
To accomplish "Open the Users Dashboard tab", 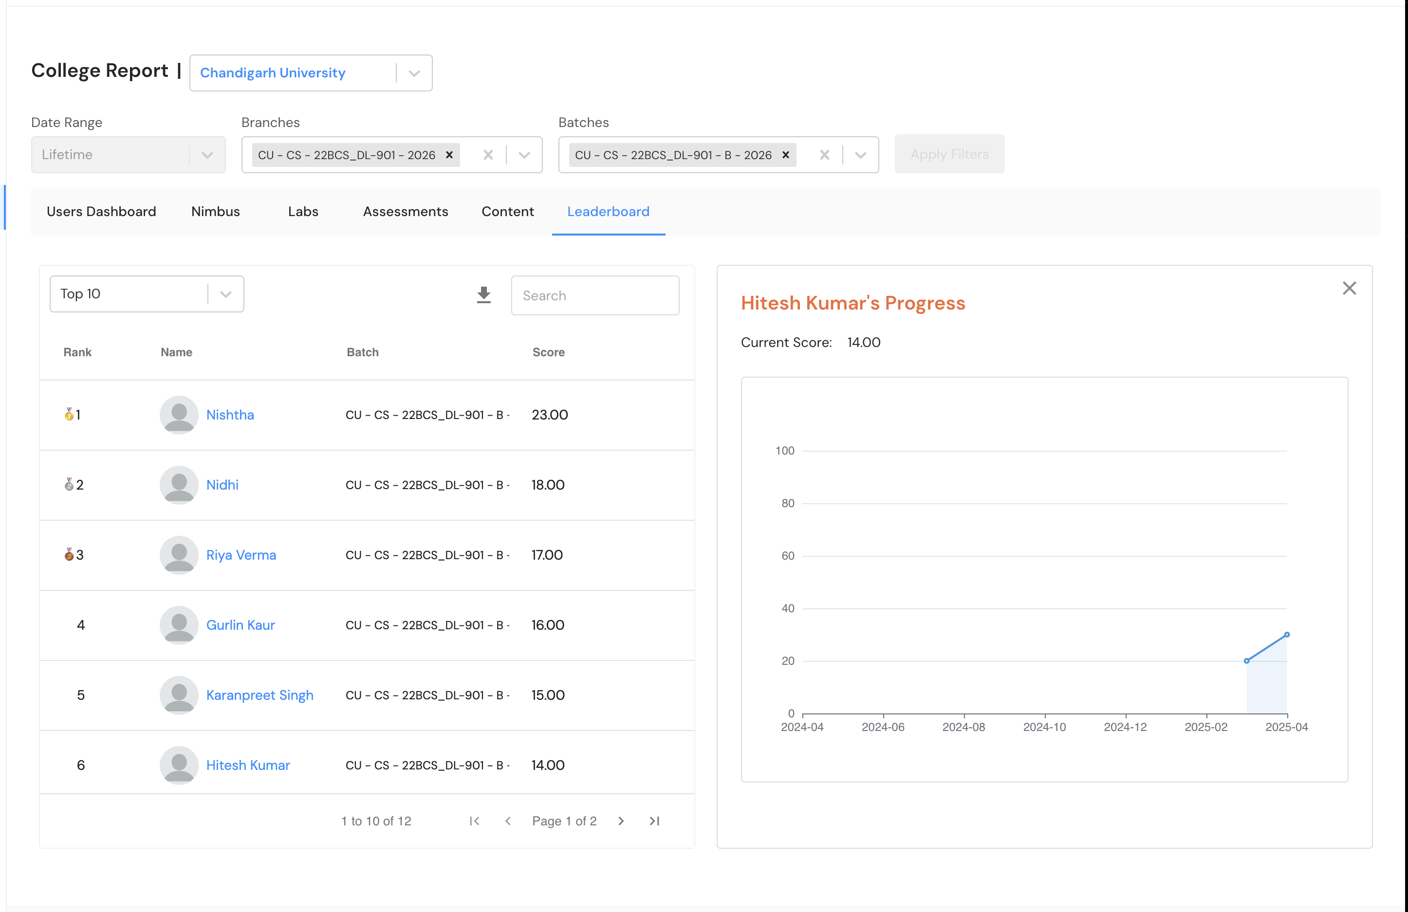I will coord(101,212).
